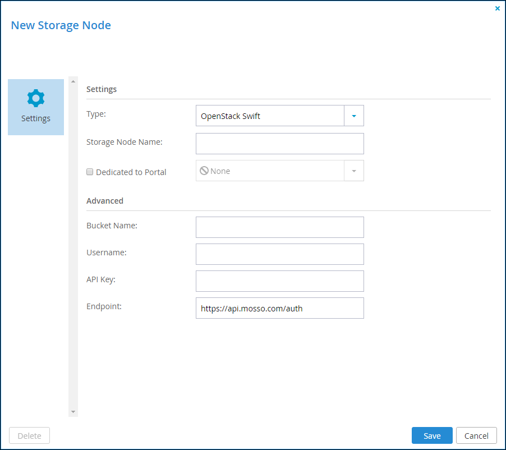Click the Delete button
This screenshot has height=450, width=506.
[29, 435]
